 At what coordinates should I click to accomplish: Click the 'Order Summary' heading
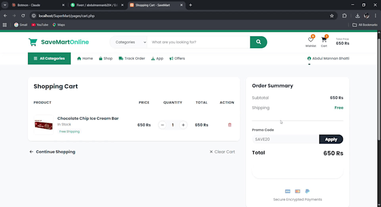(272, 86)
